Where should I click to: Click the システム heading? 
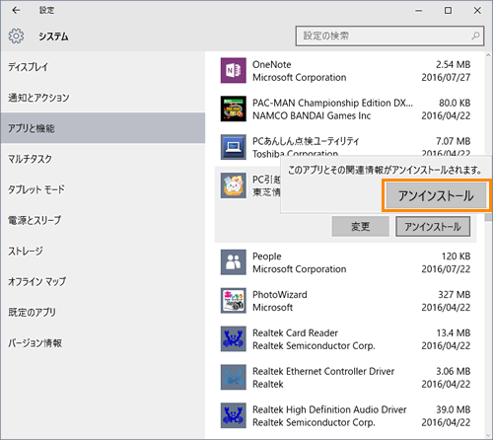[53, 37]
